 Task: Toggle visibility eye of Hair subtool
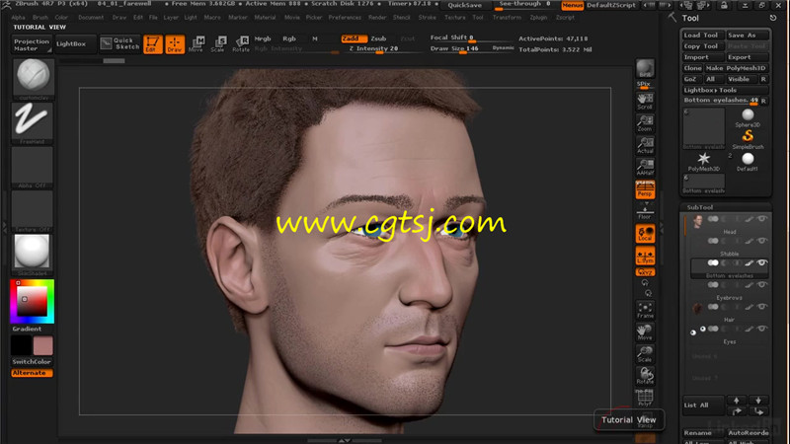coord(761,307)
